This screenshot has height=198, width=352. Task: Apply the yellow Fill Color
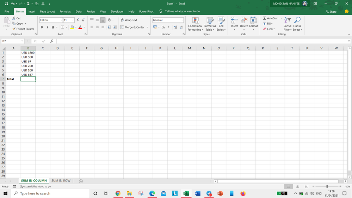pos(72,27)
